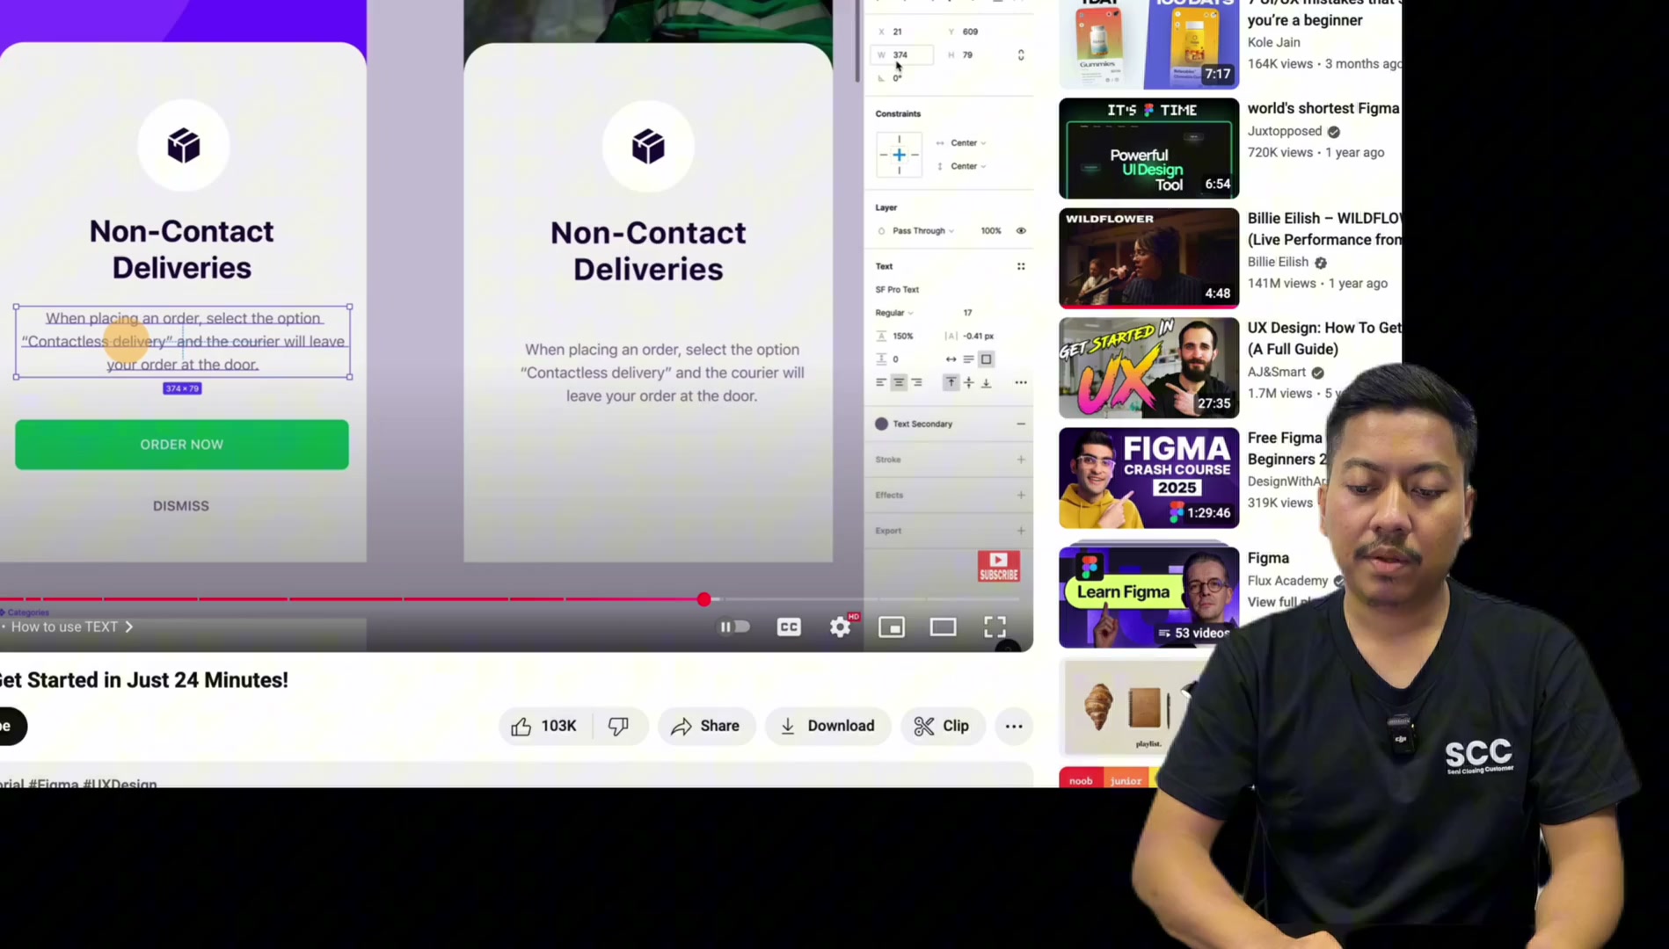The image size is (1669, 949).
Task: Select auto height text resizing
Action: coord(968,359)
